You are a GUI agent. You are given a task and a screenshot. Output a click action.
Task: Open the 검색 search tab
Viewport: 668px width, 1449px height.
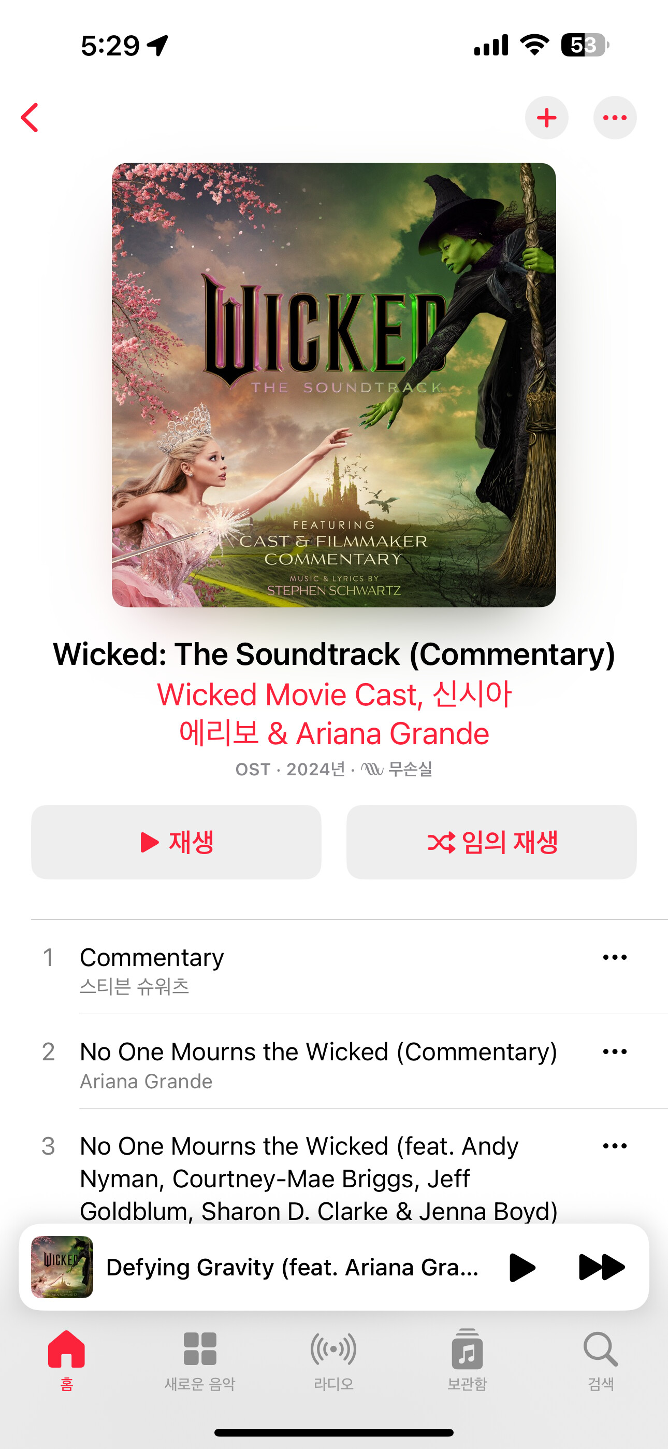(601, 1360)
